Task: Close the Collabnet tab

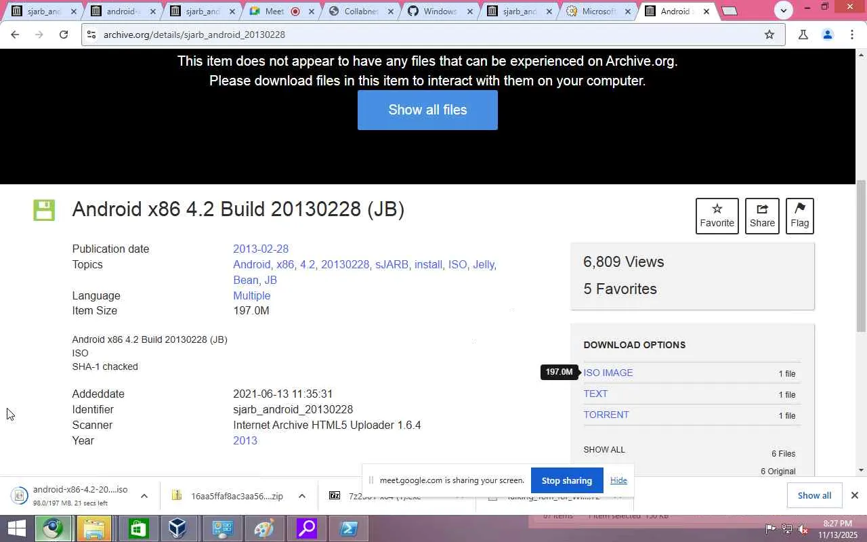Action: (391, 12)
